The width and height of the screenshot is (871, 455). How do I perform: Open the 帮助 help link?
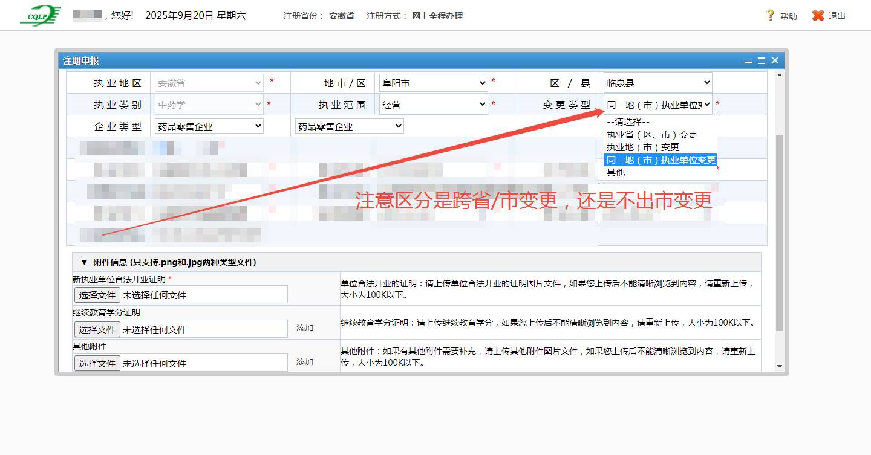tap(788, 16)
